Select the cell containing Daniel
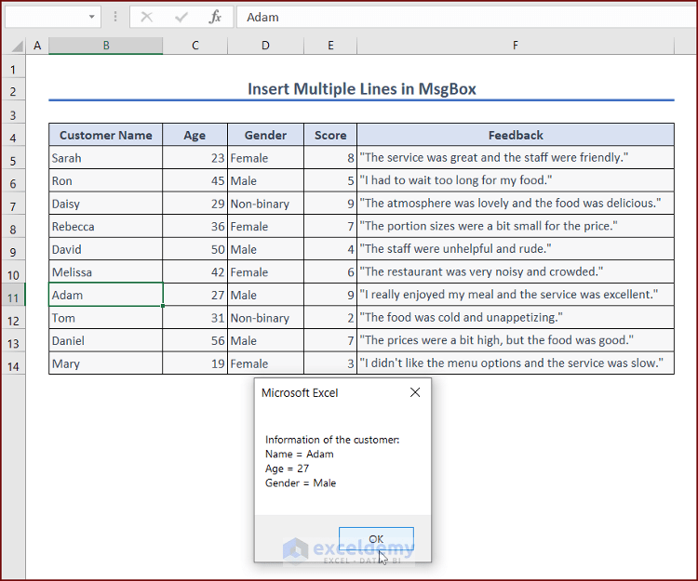The image size is (698, 581). [106, 340]
